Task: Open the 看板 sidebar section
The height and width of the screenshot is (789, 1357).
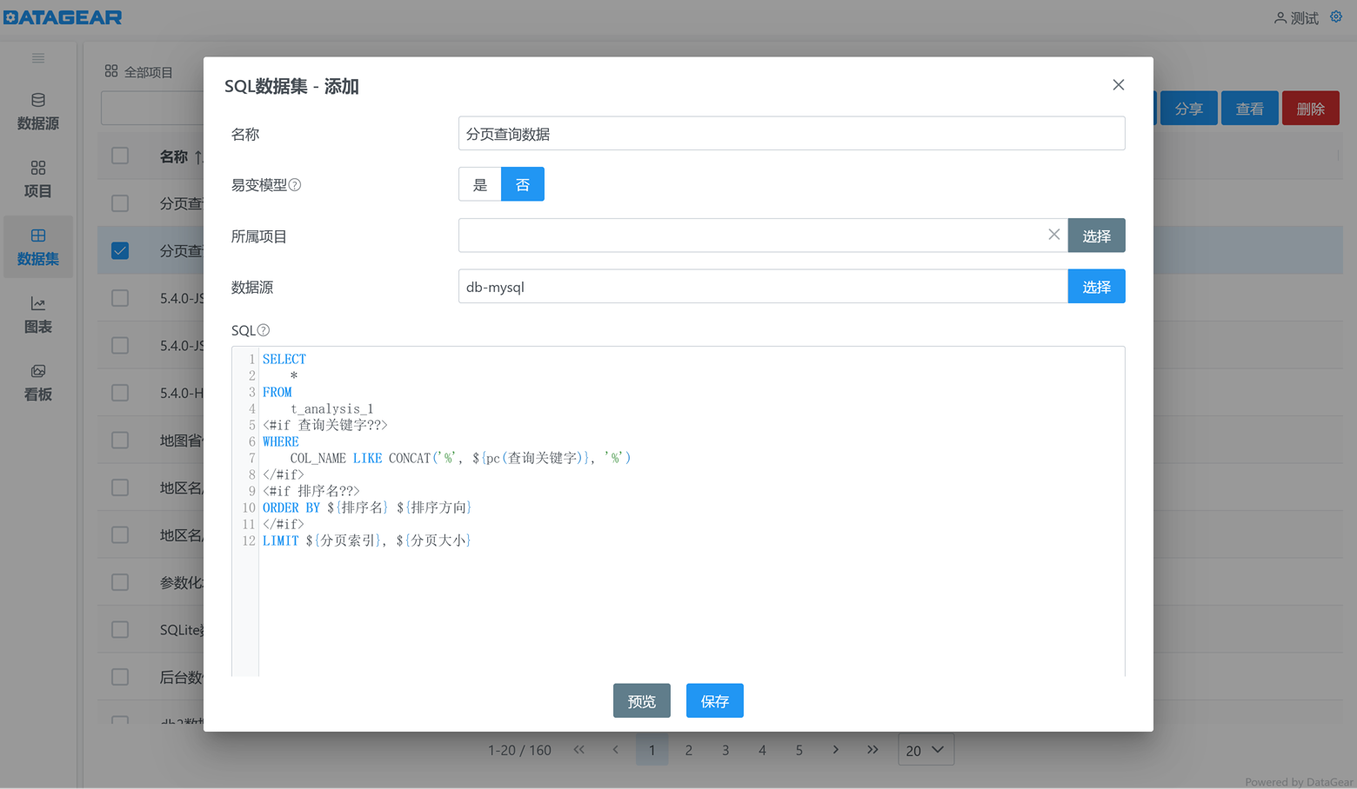Action: [x=38, y=382]
